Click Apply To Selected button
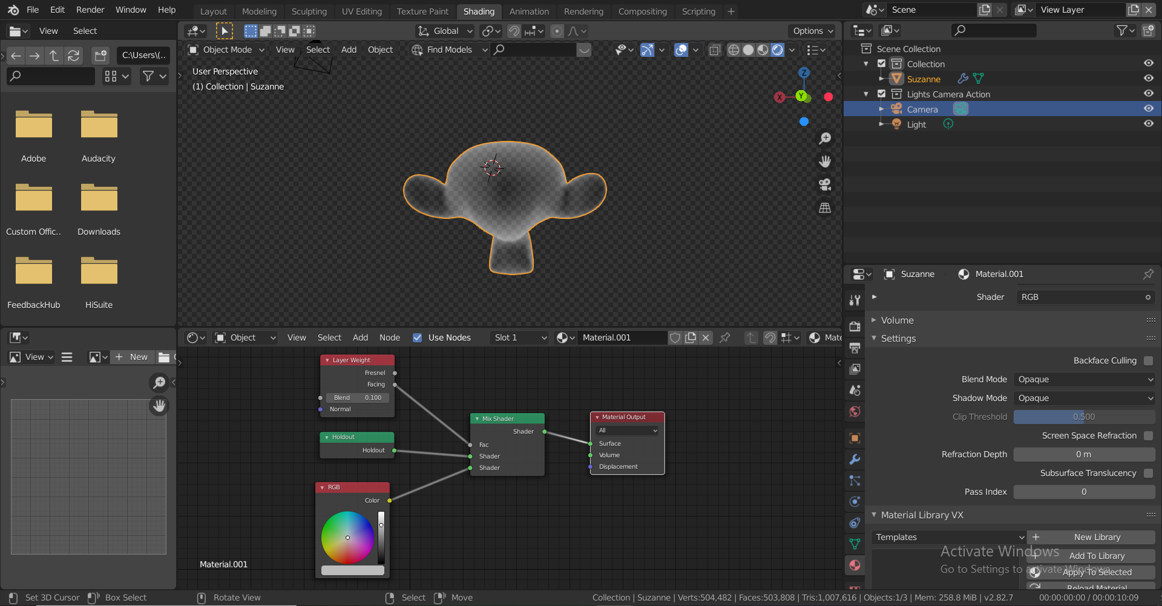Image resolution: width=1162 pixels, height=606 pixels. point(1091,572)
